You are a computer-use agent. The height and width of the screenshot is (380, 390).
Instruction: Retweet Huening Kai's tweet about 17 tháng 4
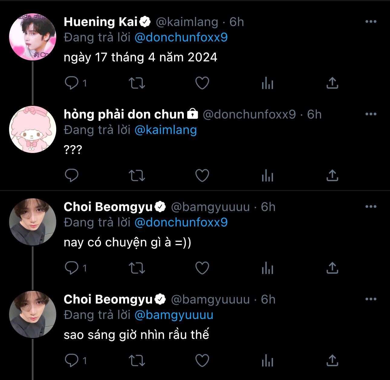pos(137,83)
